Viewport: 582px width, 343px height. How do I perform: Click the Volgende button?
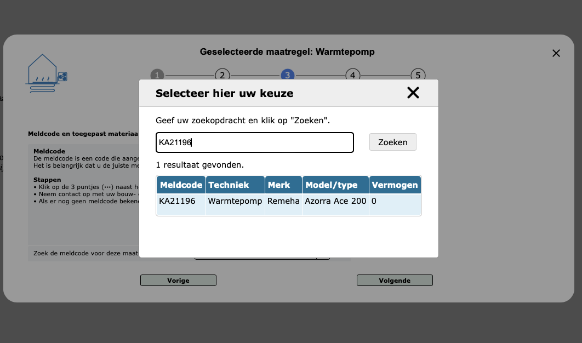[x=394, y=280]
